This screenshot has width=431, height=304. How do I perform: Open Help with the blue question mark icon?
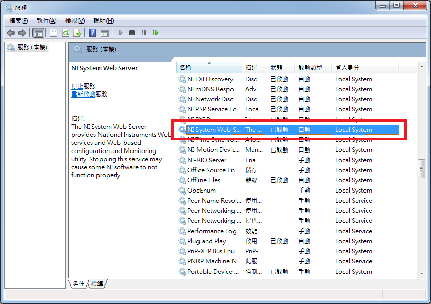pyautogui.click(x=92, y=33)
